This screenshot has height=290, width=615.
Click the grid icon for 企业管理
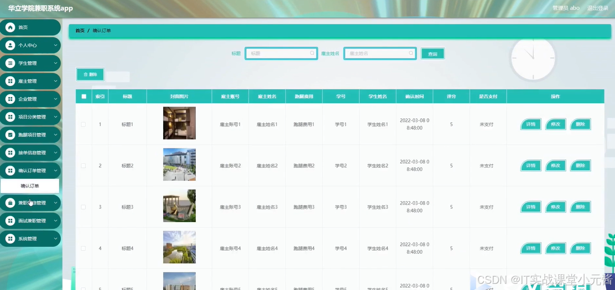coord(11,99)
